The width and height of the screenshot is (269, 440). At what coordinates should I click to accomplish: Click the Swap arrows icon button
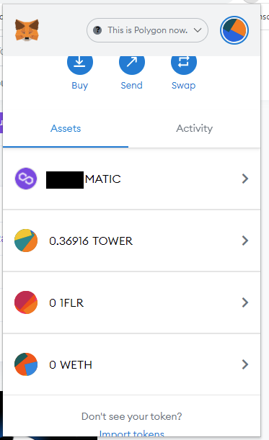tap(184, 65)
